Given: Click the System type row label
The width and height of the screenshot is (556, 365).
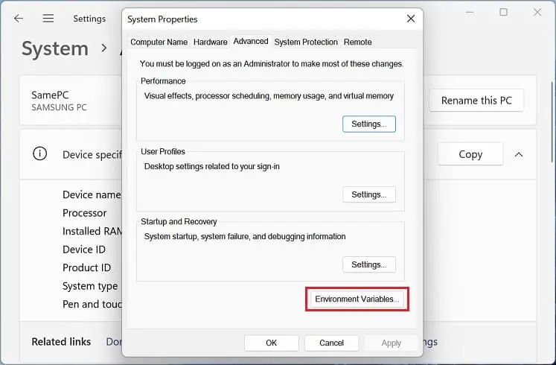Looking at the screenshot, I should (90, 286).
